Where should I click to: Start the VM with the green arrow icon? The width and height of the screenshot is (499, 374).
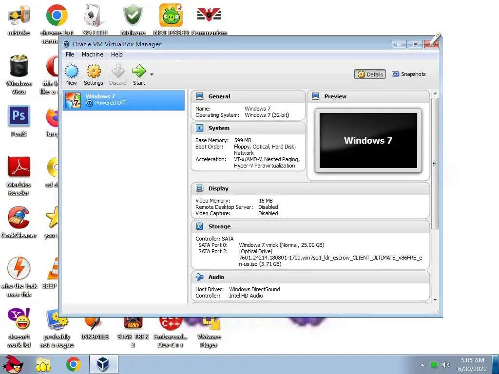point(139,71)
